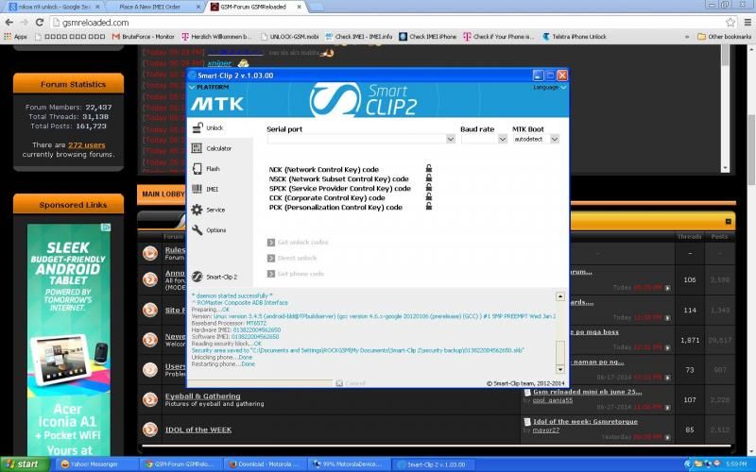
Task: Open a new Chrome tab
Action: [316, 7]
